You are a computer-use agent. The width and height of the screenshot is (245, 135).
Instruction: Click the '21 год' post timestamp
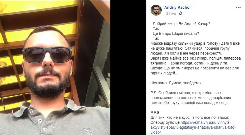(x=171, y=13)
